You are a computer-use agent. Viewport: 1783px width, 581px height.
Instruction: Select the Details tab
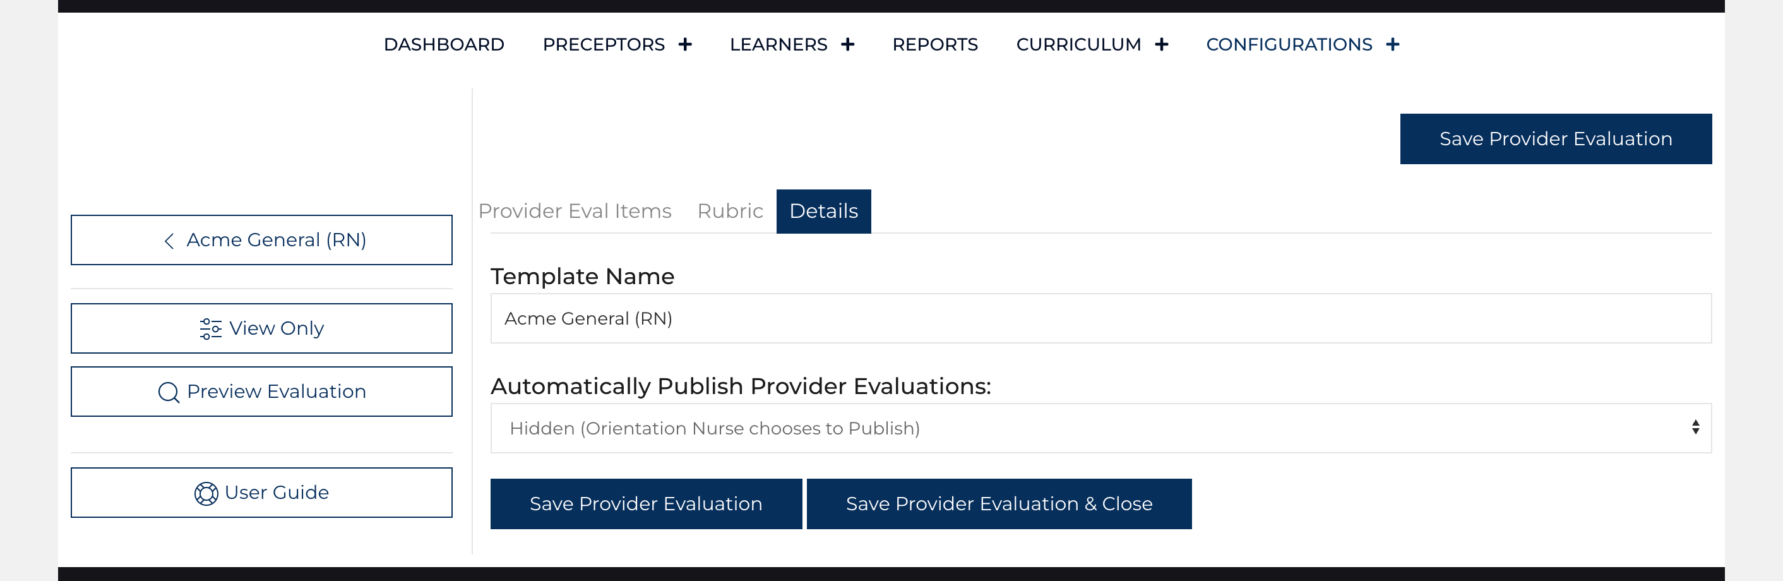tap(823, 210)
